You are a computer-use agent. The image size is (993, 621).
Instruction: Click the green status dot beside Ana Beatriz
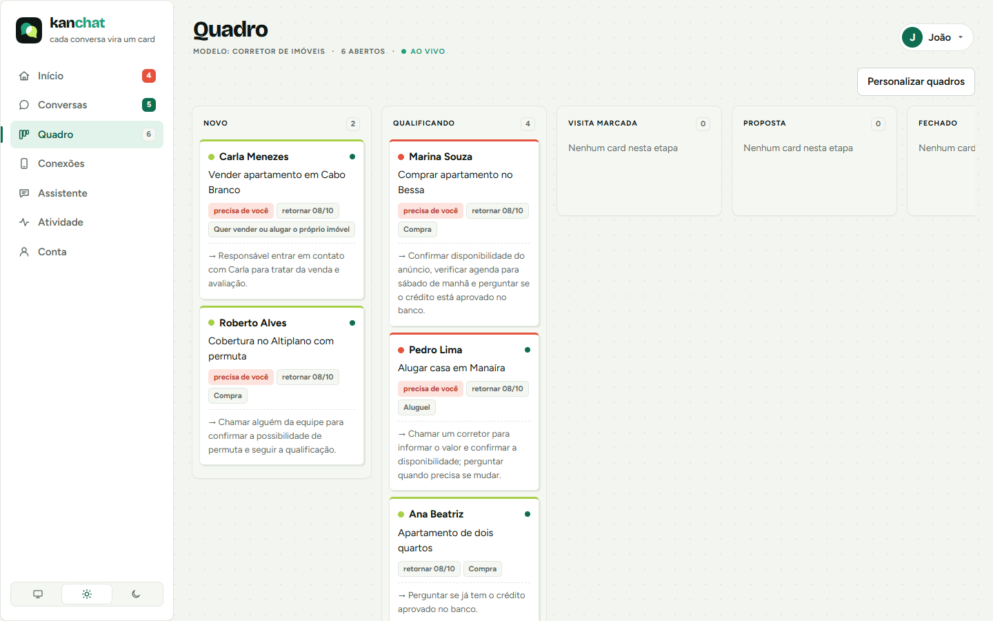click(401, 515)
